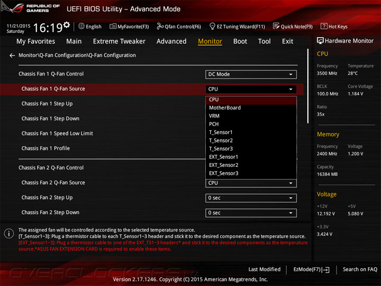Expand Chassis Fan 2 Step Down dropdown
The width and height of the screenshot is (381, 286).
click(251, 213)
